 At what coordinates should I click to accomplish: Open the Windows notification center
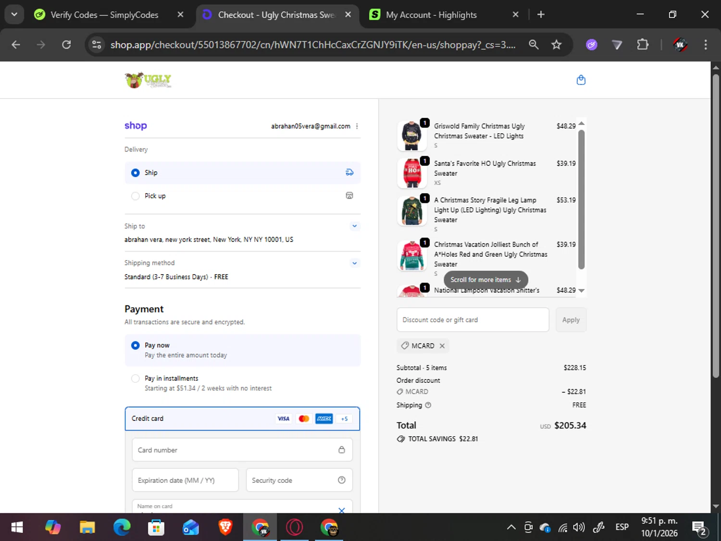coord(699,528)
